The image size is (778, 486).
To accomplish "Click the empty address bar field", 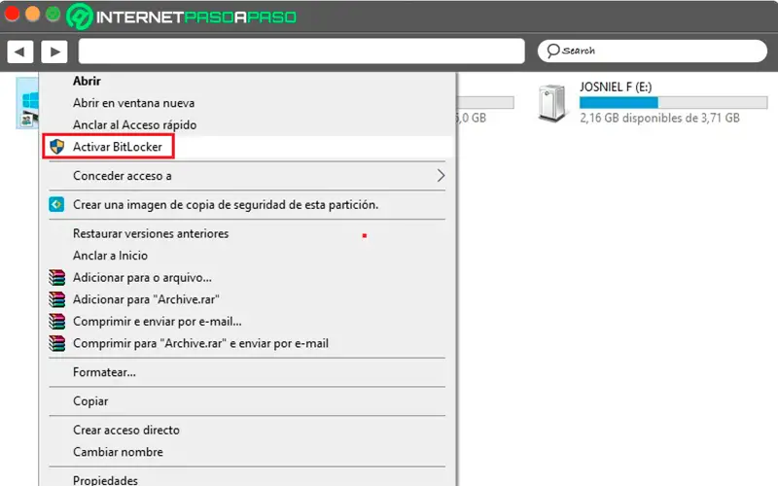I will (301, 52).
